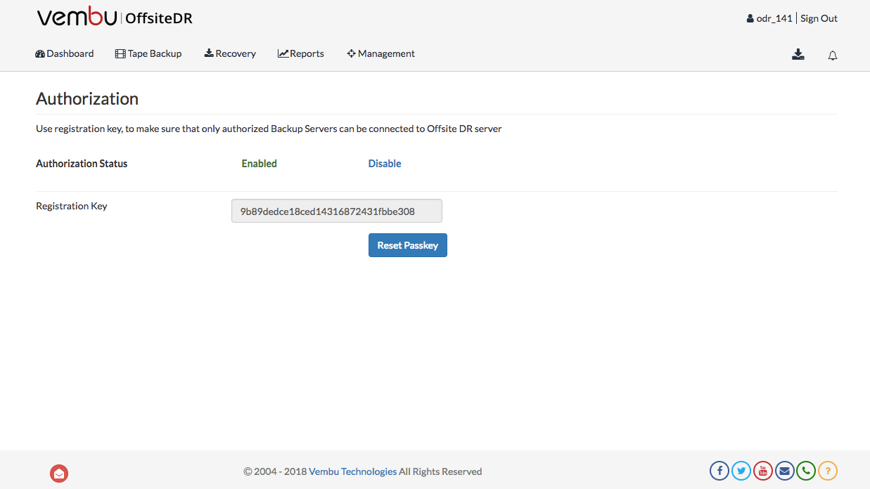
Task: Open the Dashboard menu
Action: pyautogui.click(x=65, y=54)
